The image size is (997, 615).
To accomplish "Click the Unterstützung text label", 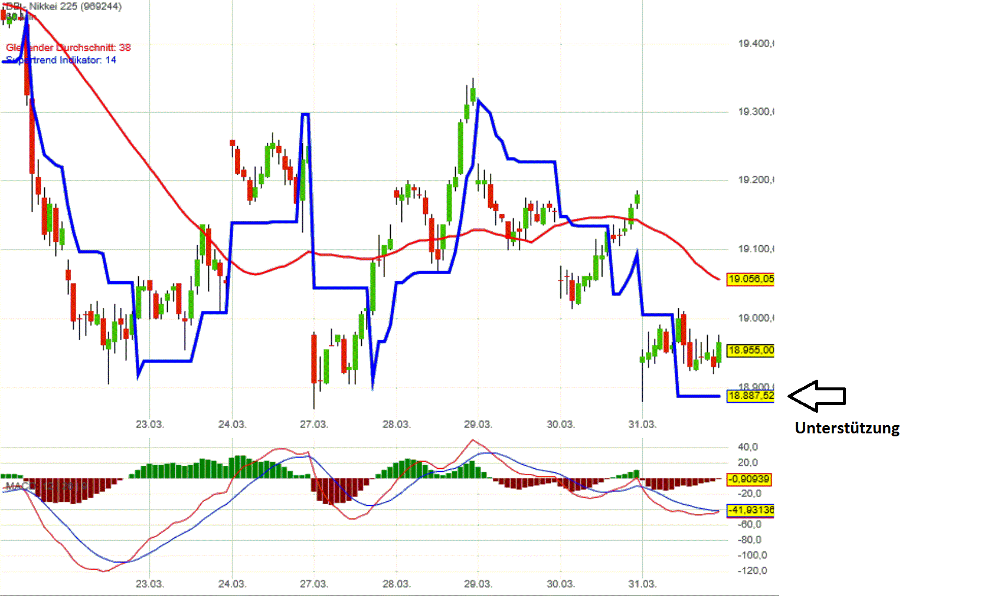I will click(847, 428).
